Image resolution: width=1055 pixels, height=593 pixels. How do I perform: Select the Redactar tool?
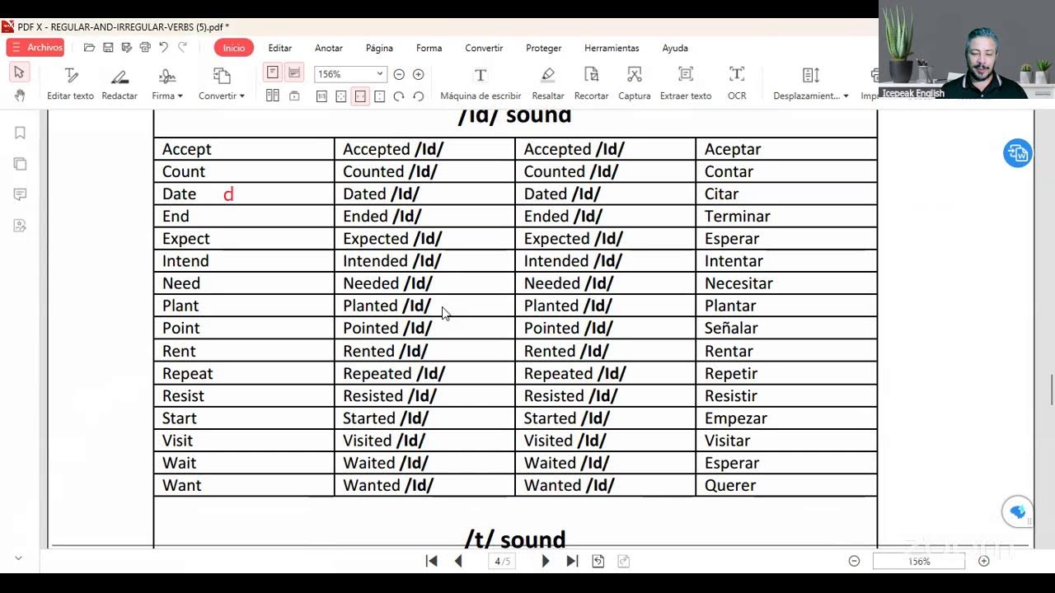pos(120,84)
